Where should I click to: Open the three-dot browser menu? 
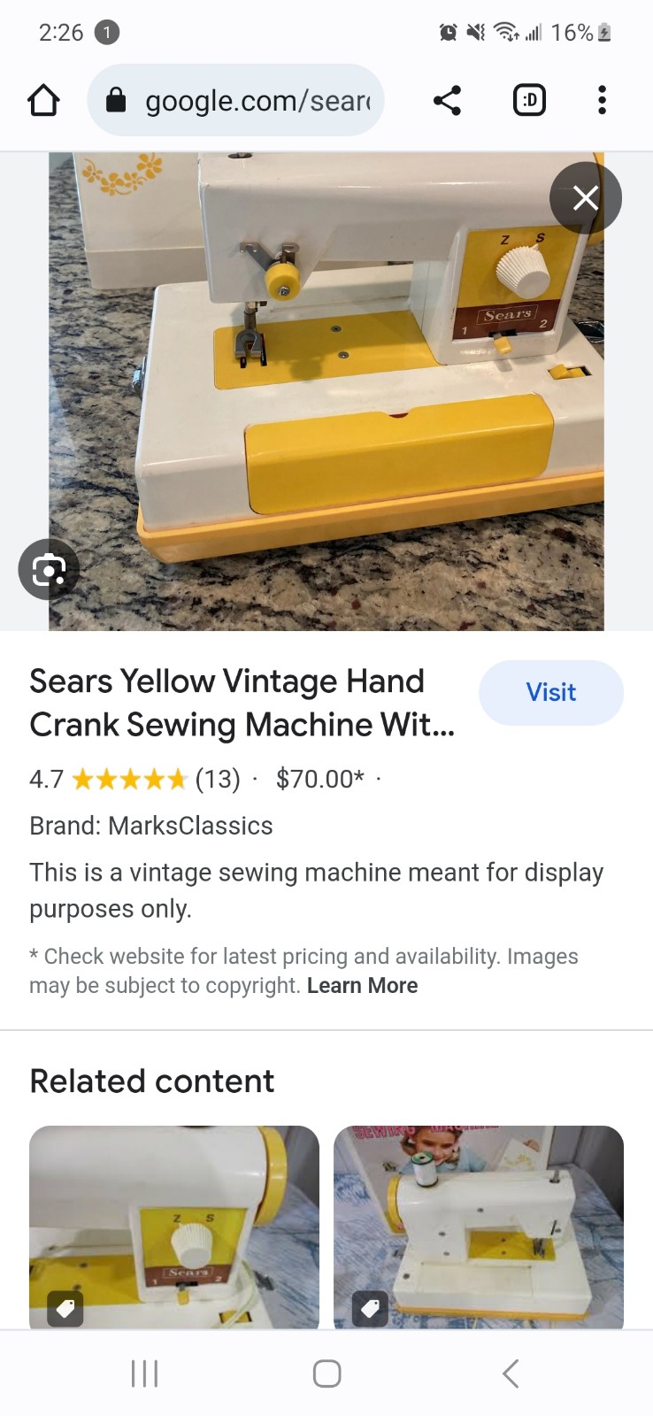[x=602, y=100]
